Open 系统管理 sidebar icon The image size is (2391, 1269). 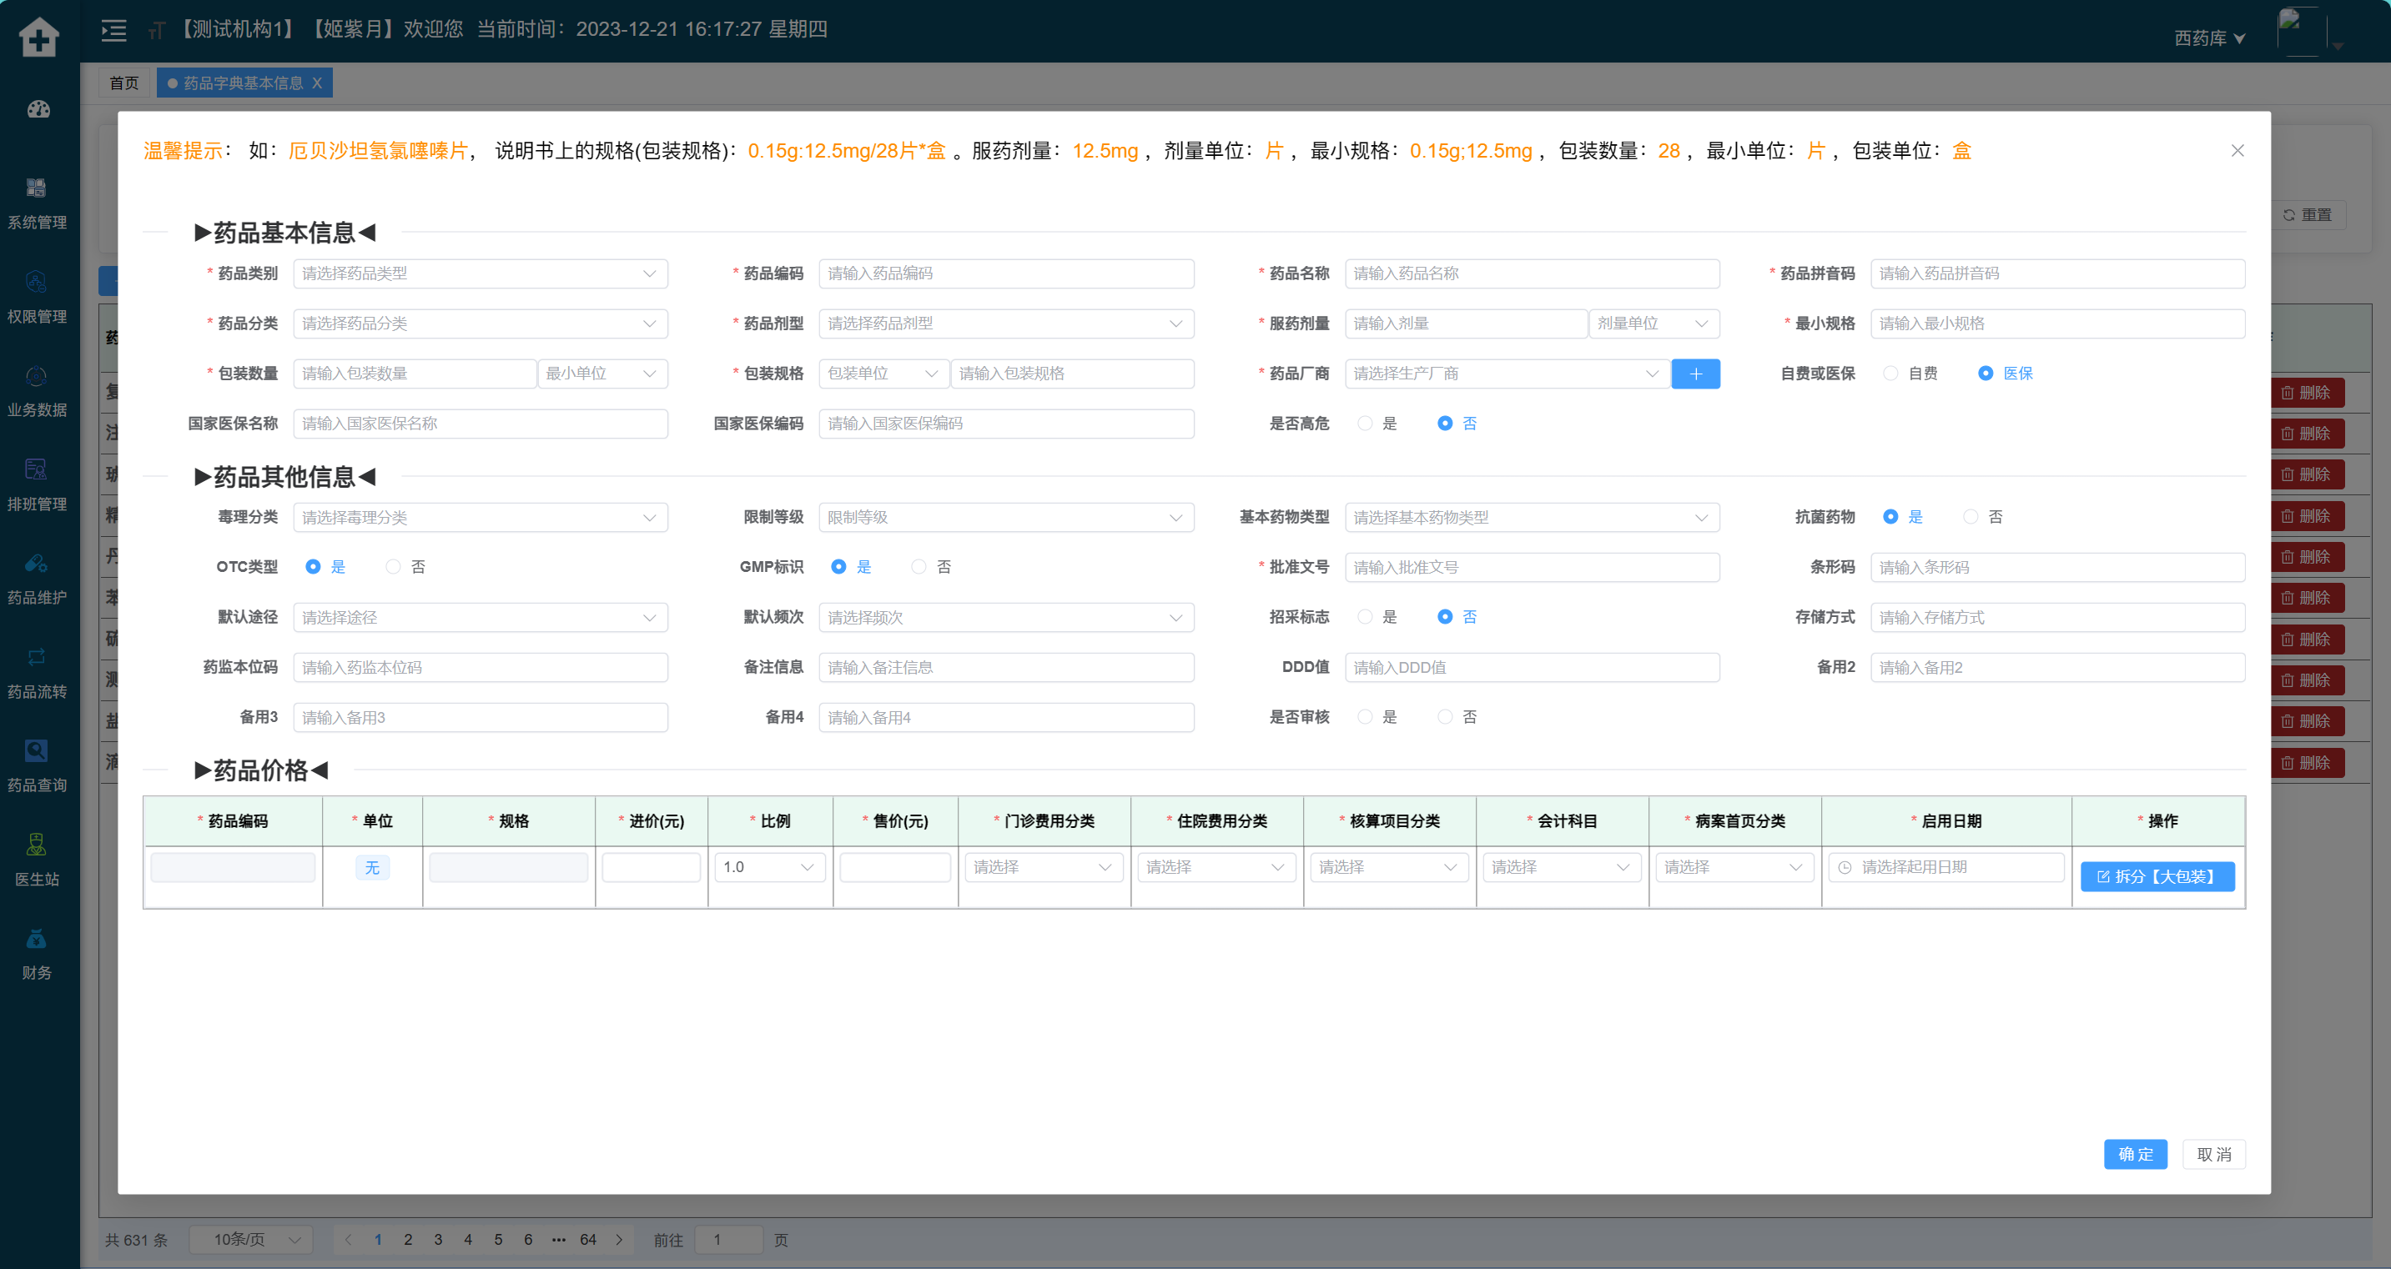pyautogui.click(x=36, y=188)
